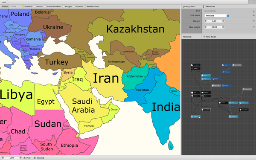Increase the Margin value with right arrow

[x=223, y=21]
